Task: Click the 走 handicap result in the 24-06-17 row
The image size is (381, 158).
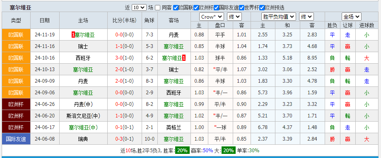Action: click(x=347, y=127)
